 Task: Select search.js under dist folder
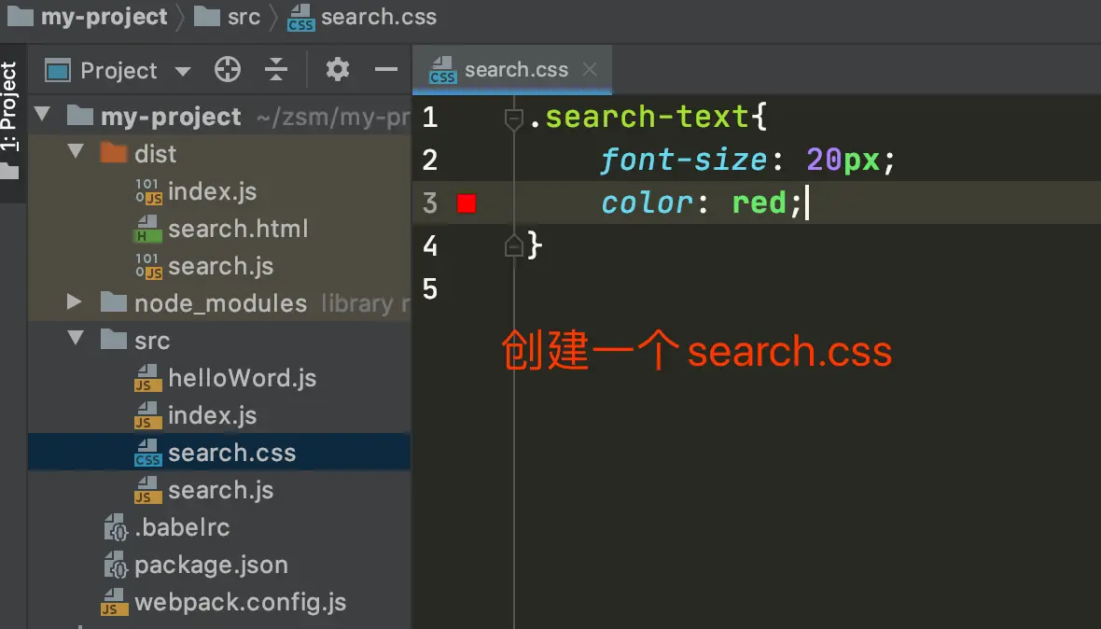coord(219,266)
